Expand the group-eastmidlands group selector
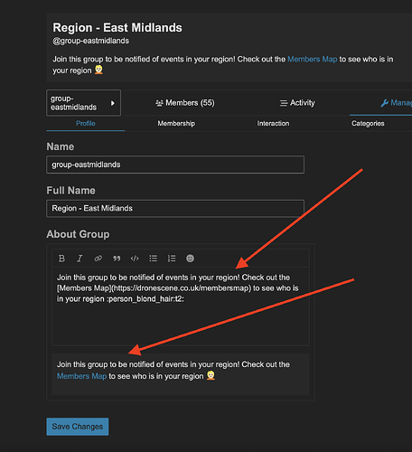This screenshot has width=412, height=452. (83, 103)
